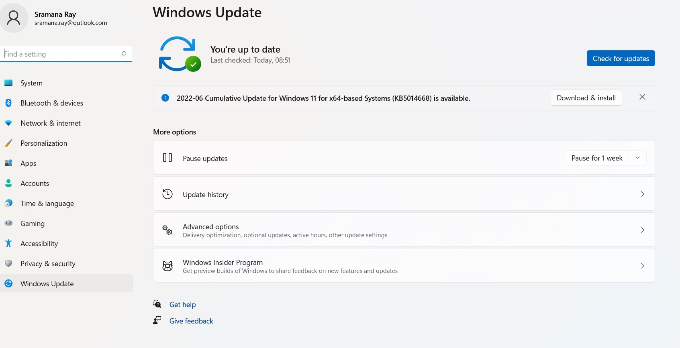Open the pause duration dropdown arrow
680x348 pixels.
(637, 158)
